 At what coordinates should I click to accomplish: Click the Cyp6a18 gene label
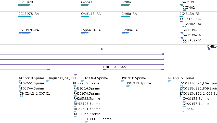pyautogui.click(x=88, y=2)
